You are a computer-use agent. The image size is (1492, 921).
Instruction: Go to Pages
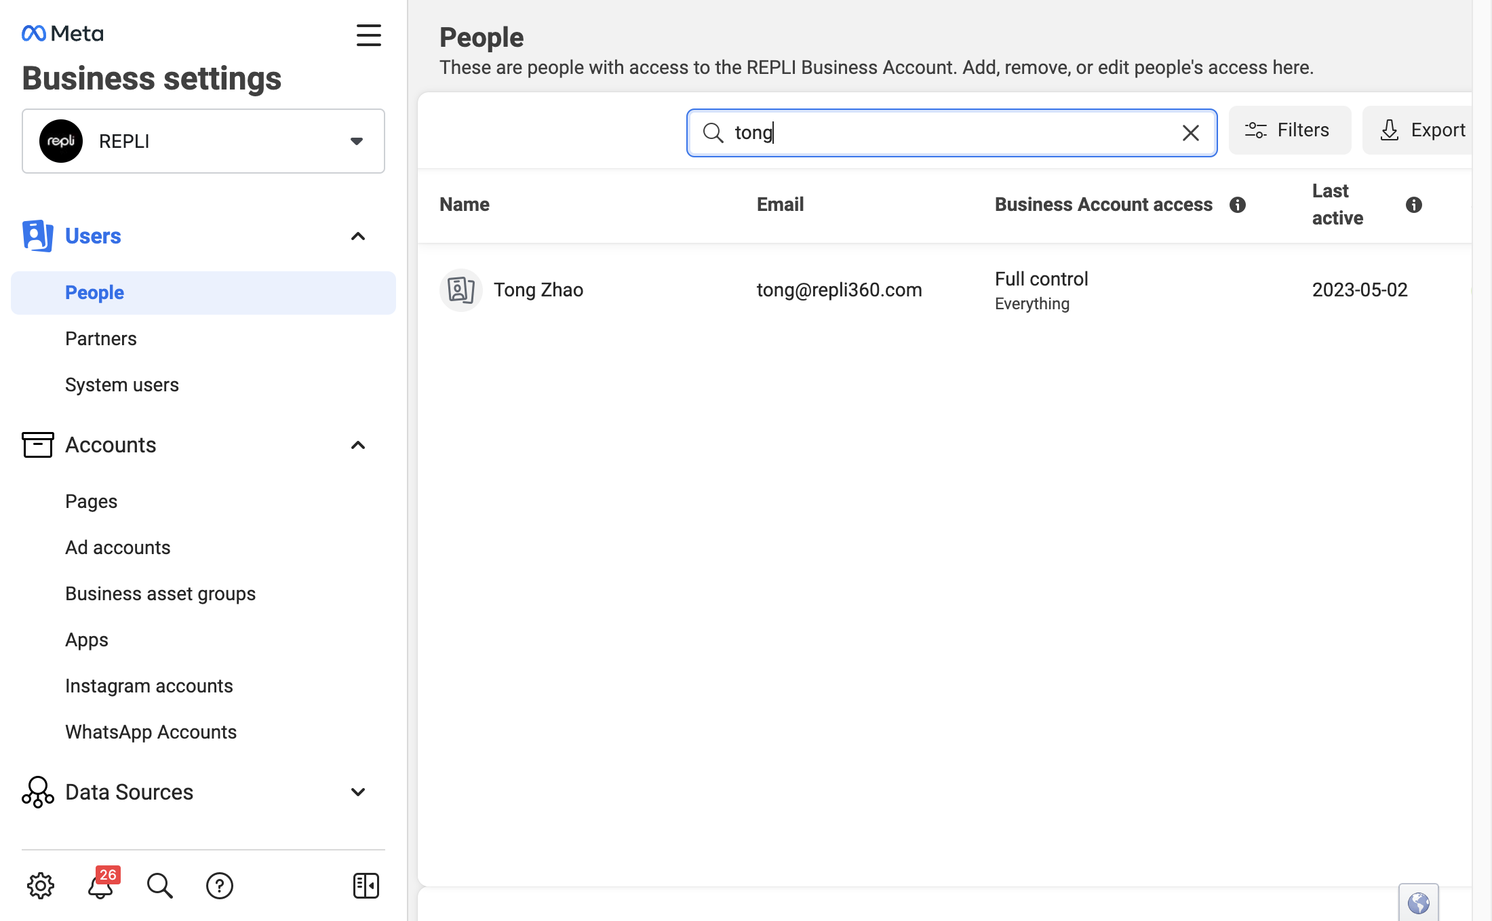(92, 501)
